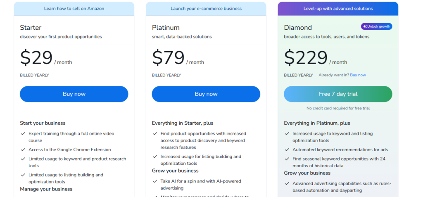Click the Platinum plan Buy now button
Screen dimensions: 423x197
click(x=206, y=94)
